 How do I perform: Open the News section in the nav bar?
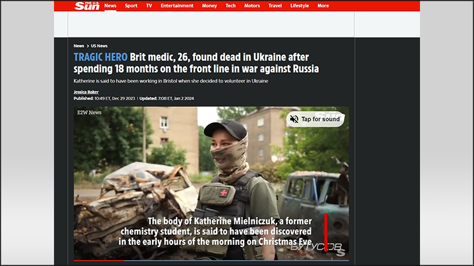tap(111, 6)
